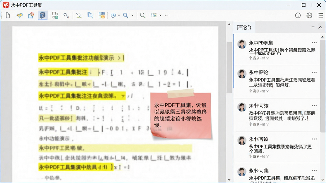
Task: Click the document scrollbar down arrow
Action: (x=229, y=180)
